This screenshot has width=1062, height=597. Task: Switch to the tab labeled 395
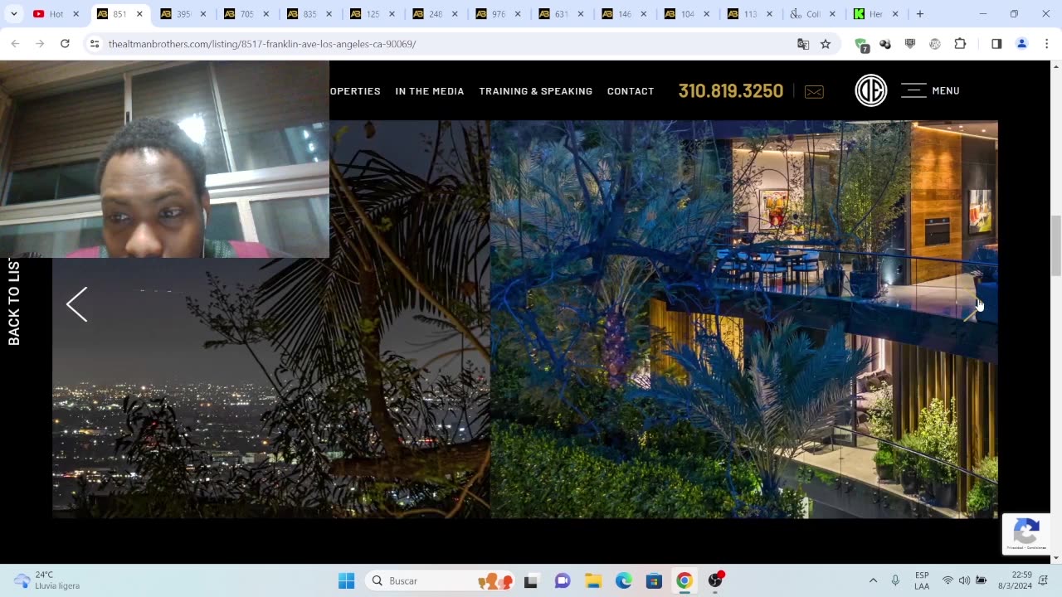point(176,14)
